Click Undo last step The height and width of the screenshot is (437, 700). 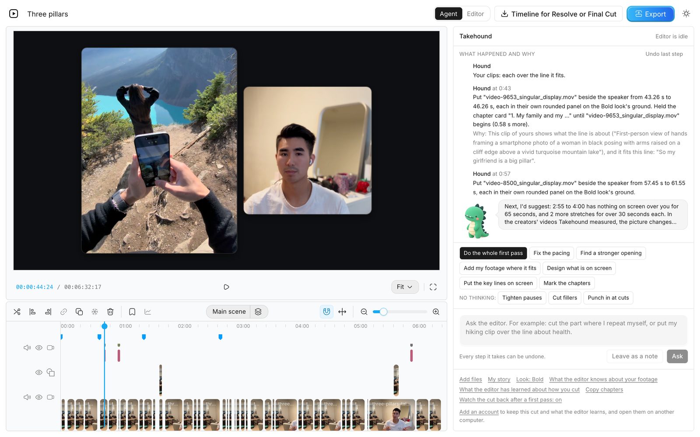[664, 54]
